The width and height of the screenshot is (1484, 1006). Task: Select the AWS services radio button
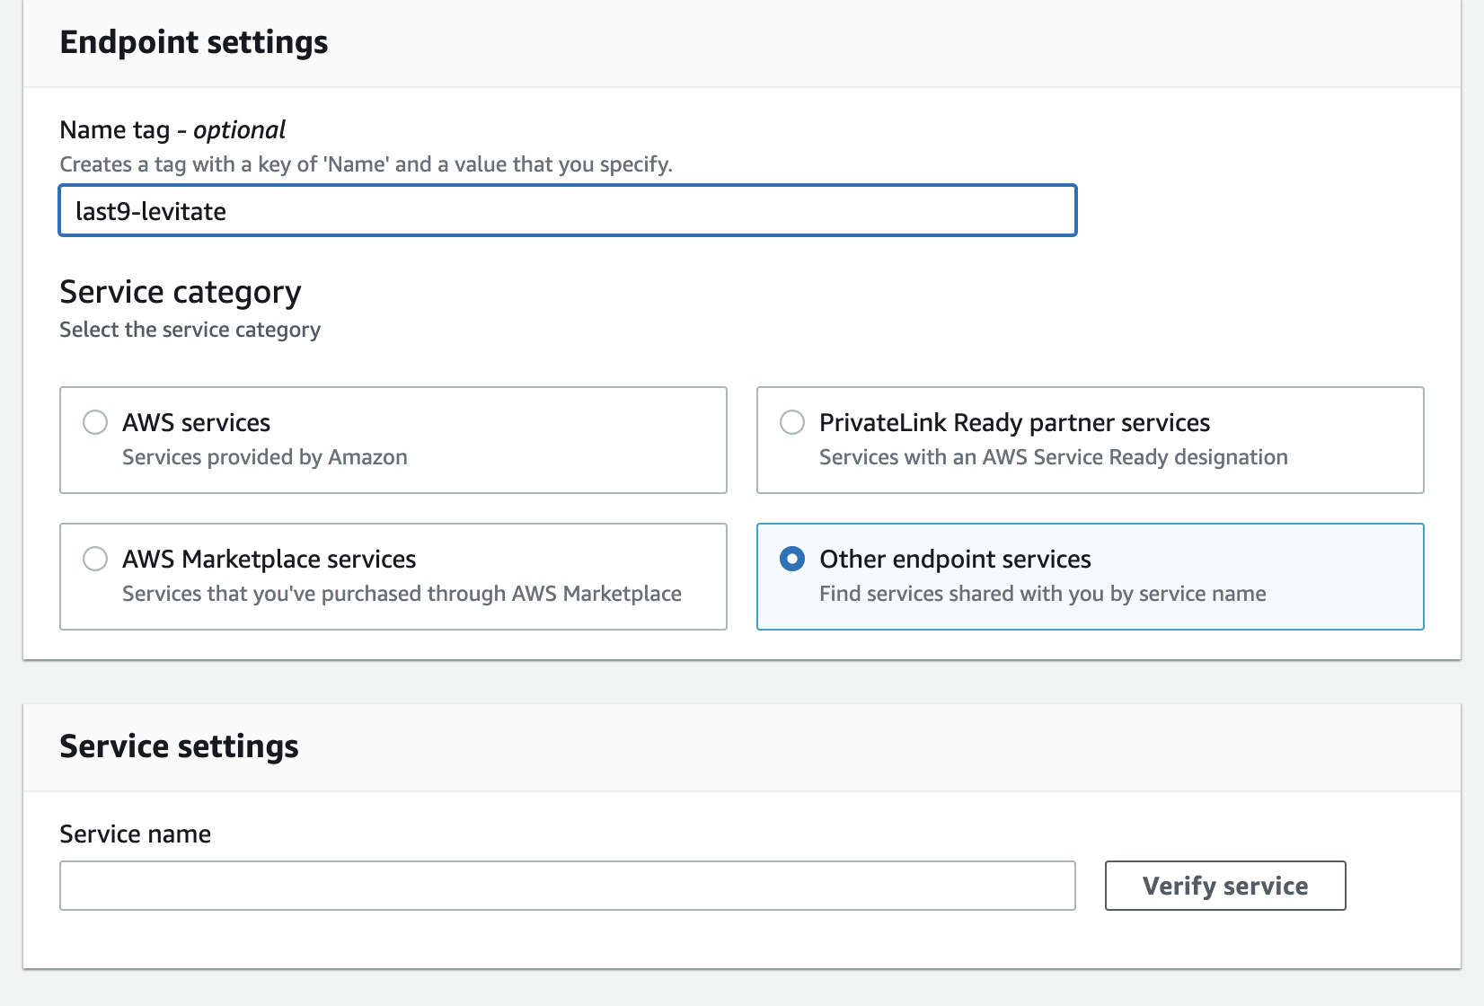[x=95, y=422]
